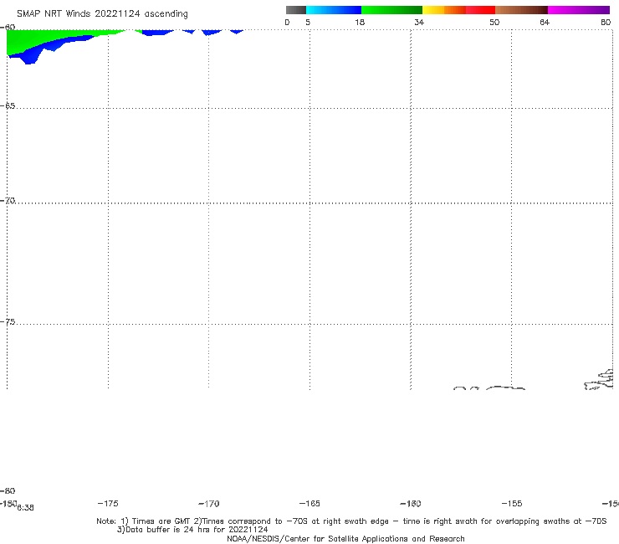Screen dimensions: 619x544
Task: Click the -170 longitude axis label
Action: (x=209, y=503)
